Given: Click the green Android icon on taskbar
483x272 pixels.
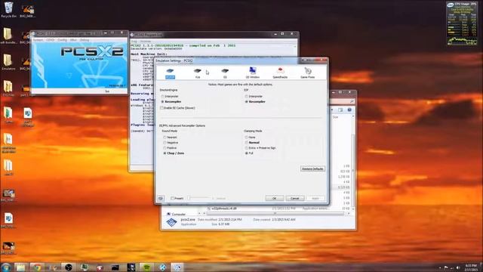Looking at the screenshot, I should tap(147, 267).
